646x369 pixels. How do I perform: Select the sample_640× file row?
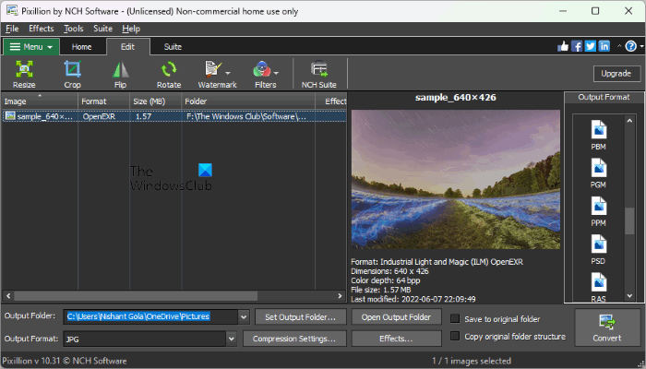click(173, 116)
